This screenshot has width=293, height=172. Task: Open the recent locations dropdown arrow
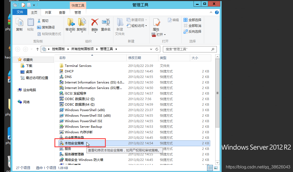(31, 49)
